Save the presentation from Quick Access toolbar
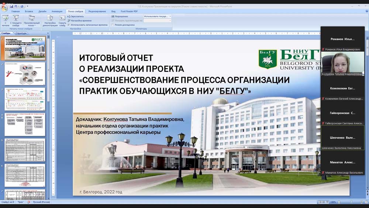The image size is (369, 208). (x=11, y=6)
